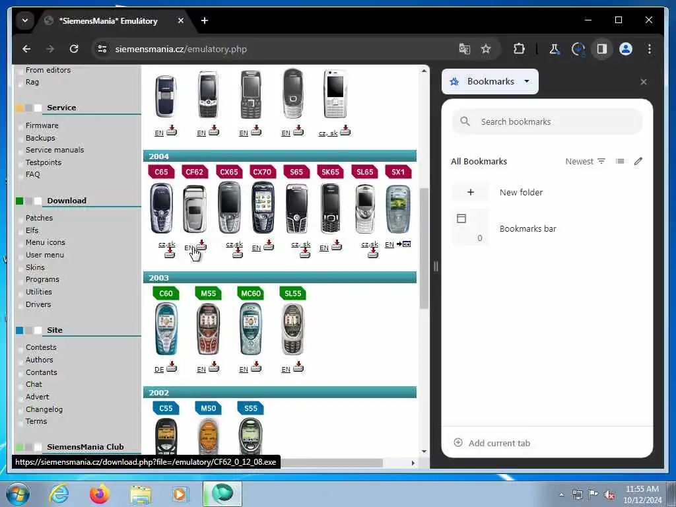Download the S65 emulator
Image resolution: width=676 pixels, height=507 pixels.
point(305,253)
